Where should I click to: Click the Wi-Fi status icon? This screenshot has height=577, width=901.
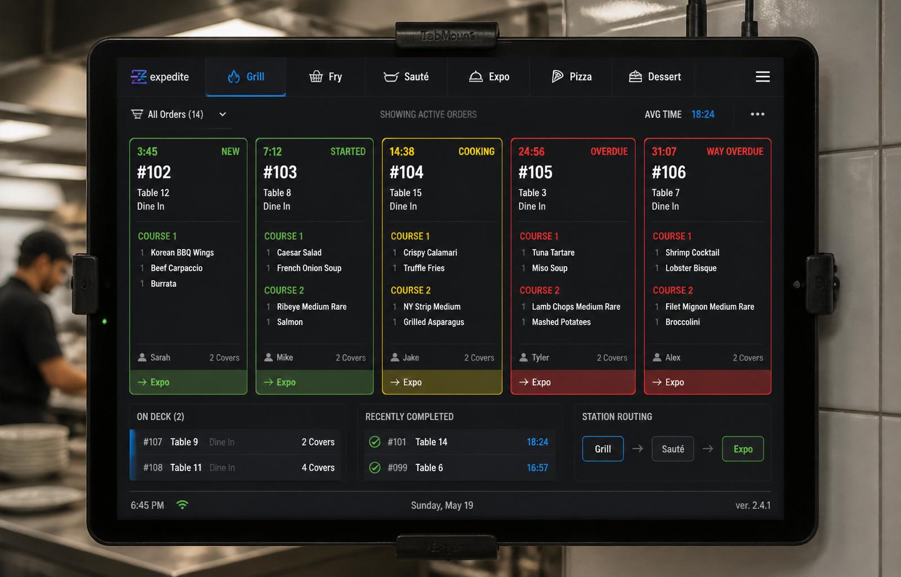[182, 505]
